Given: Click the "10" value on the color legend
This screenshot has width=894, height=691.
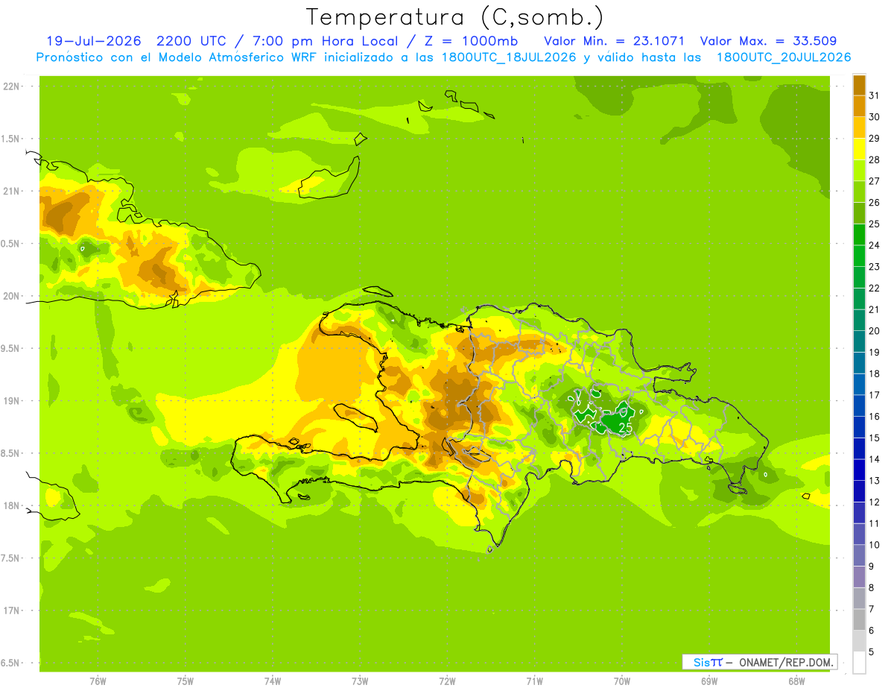Looking at the screenshot, I should (875, 545).
